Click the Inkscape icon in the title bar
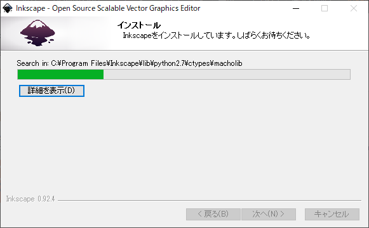Viewport: 369px width, 228px height. tap(7, 8)
